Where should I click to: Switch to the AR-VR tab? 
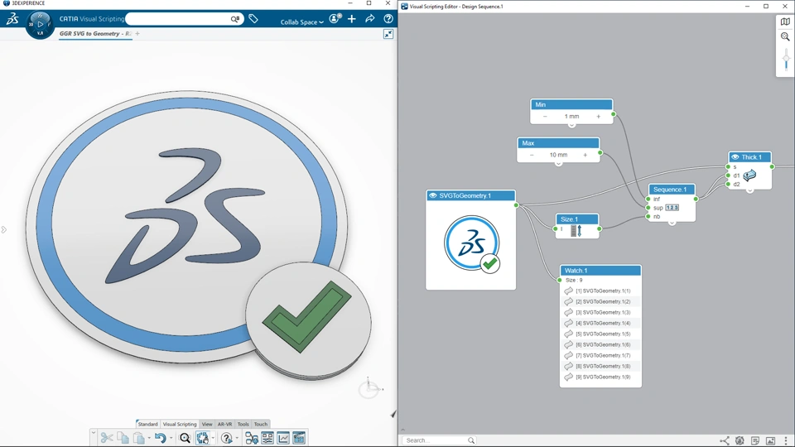tap(224, 424)
